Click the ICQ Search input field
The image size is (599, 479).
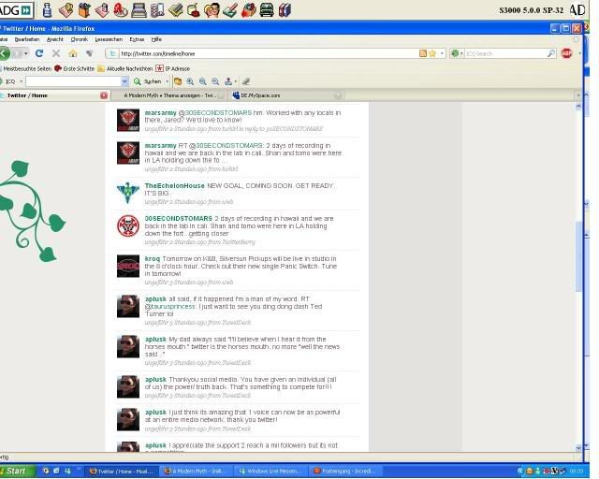tap(505, 54)
